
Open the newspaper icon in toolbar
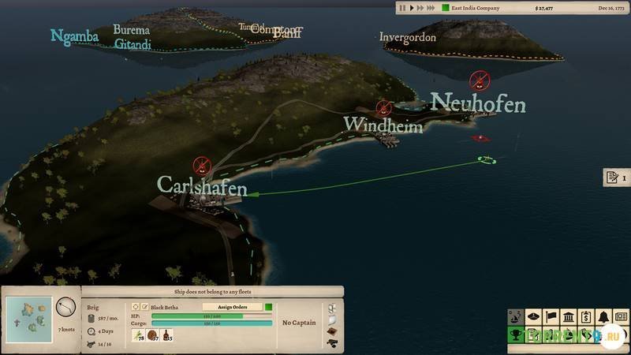621,317
